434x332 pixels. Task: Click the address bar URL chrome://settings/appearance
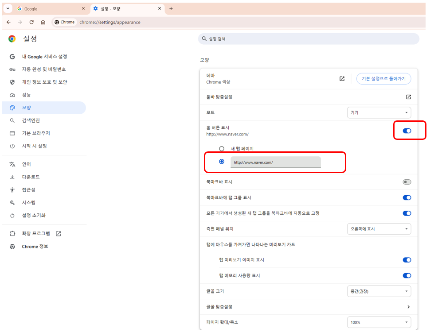(x=110, y=22)
